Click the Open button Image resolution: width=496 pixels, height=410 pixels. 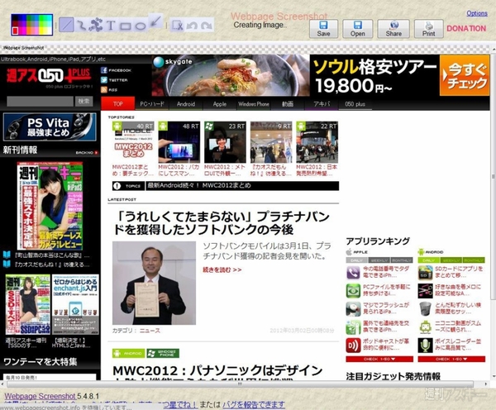coord(357,29)
